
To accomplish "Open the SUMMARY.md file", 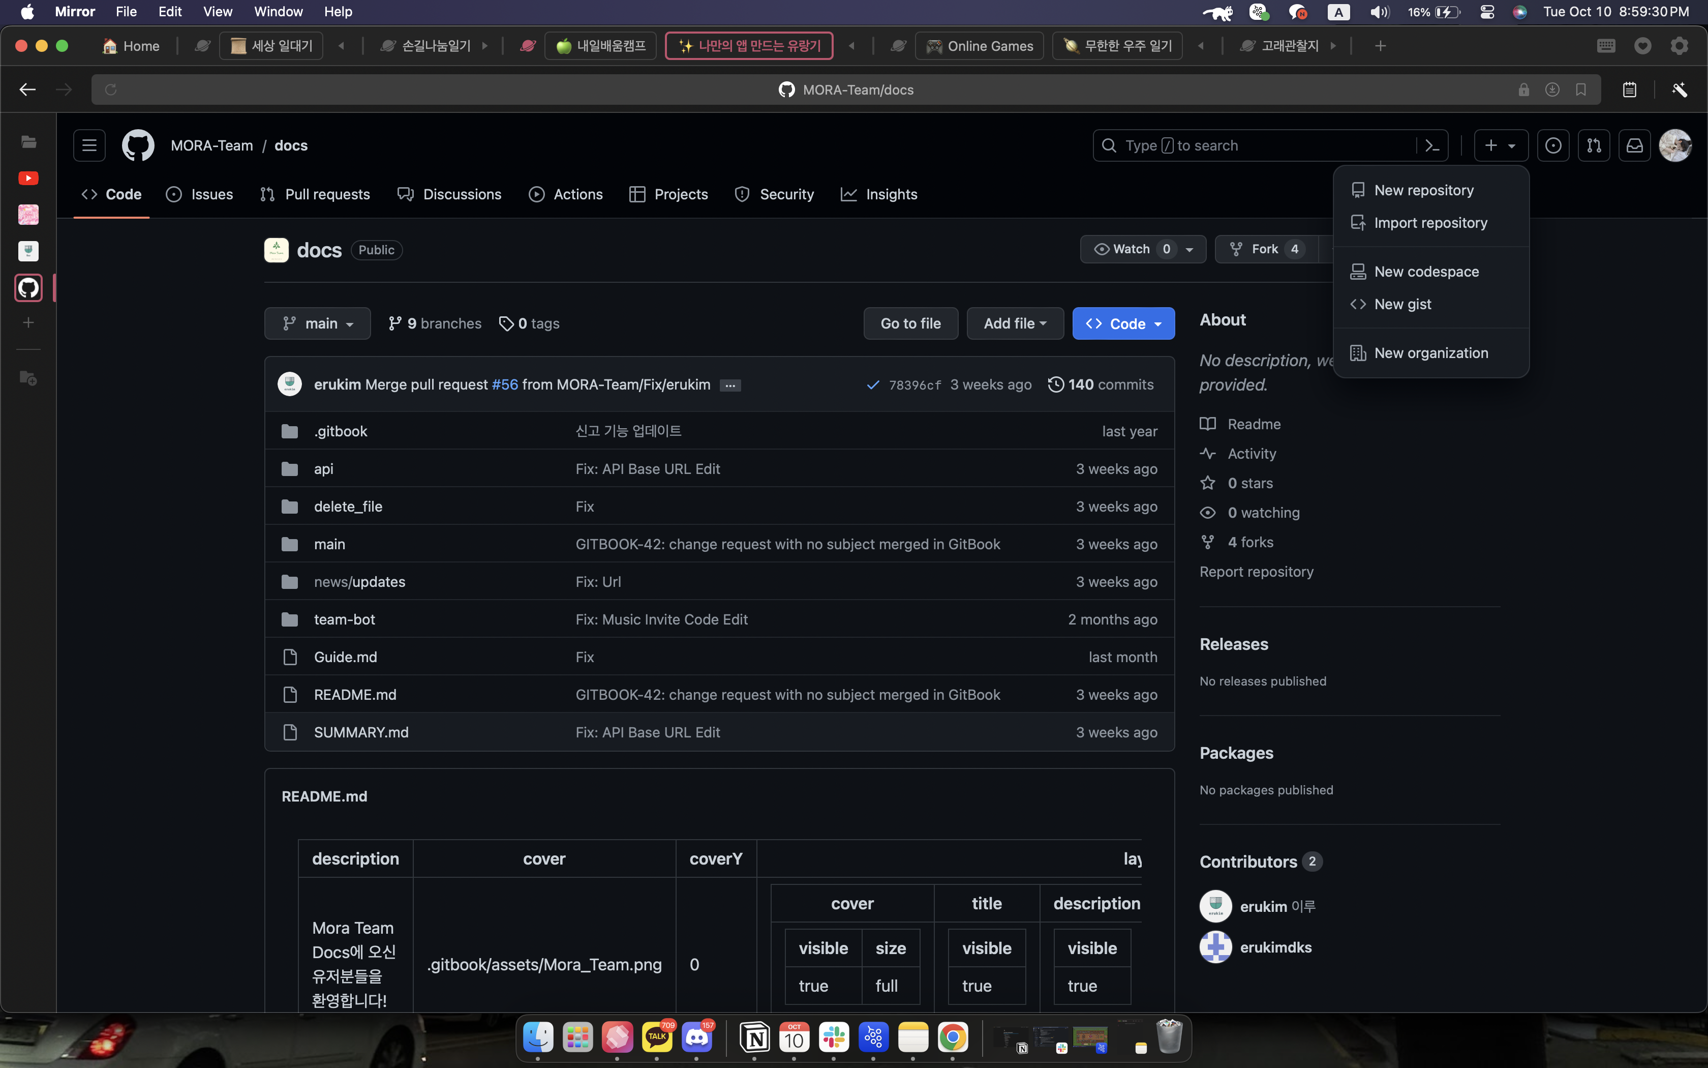I will (x=361, y=732).
